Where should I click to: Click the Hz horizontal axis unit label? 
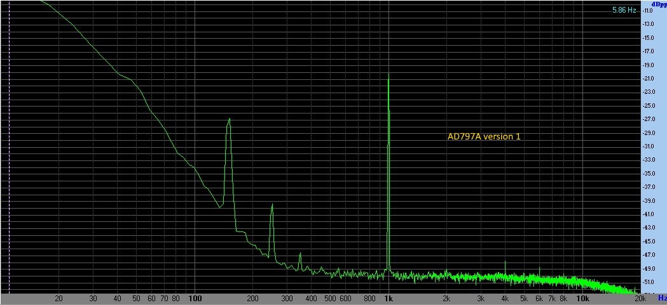[662, 298]
